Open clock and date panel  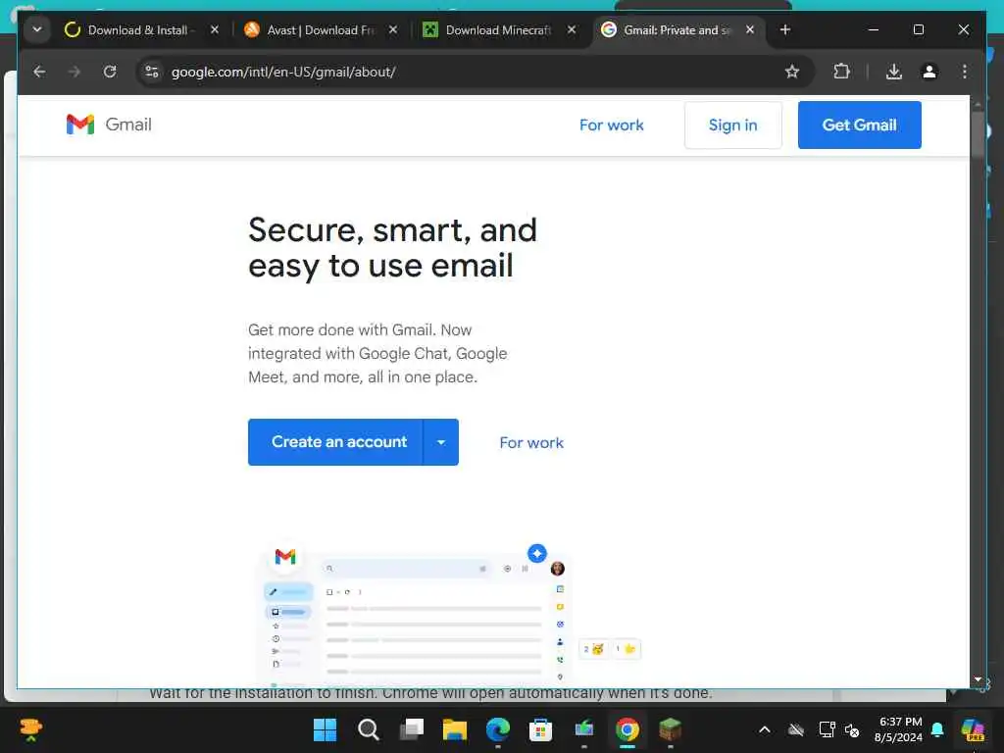click(899, 729)
